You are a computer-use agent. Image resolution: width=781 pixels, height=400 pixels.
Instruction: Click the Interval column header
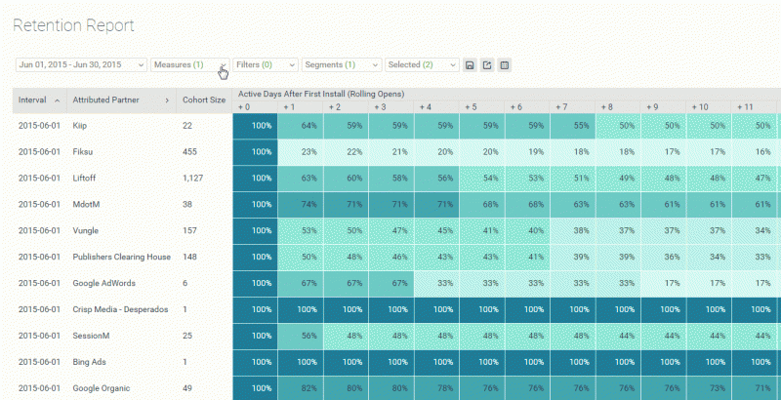click(x=32, y=100)
